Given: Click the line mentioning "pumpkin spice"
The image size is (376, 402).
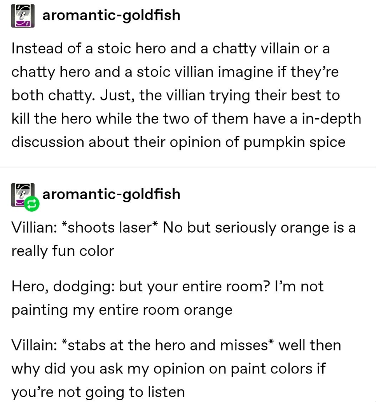Looking at the screenshot, I should (x=178, y=142).
